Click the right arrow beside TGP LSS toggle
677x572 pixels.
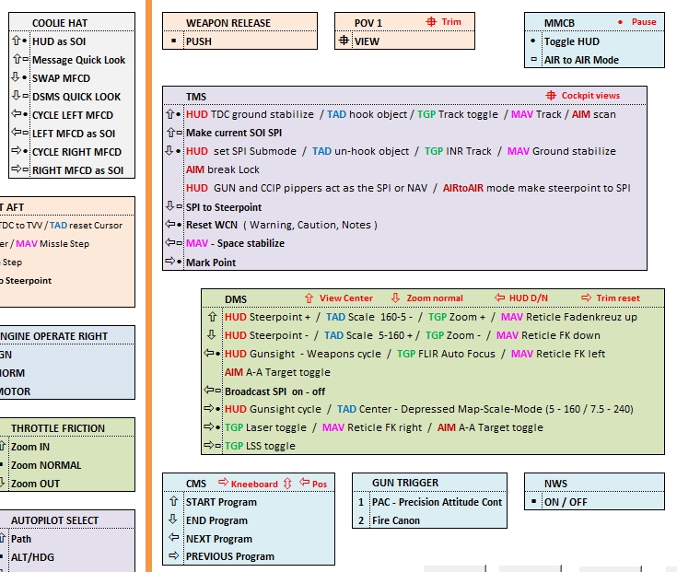208,445
